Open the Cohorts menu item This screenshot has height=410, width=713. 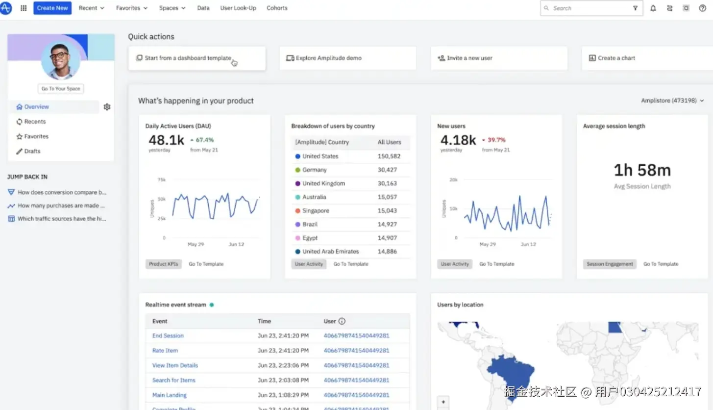pyautogui.click(x=277, y=8)
